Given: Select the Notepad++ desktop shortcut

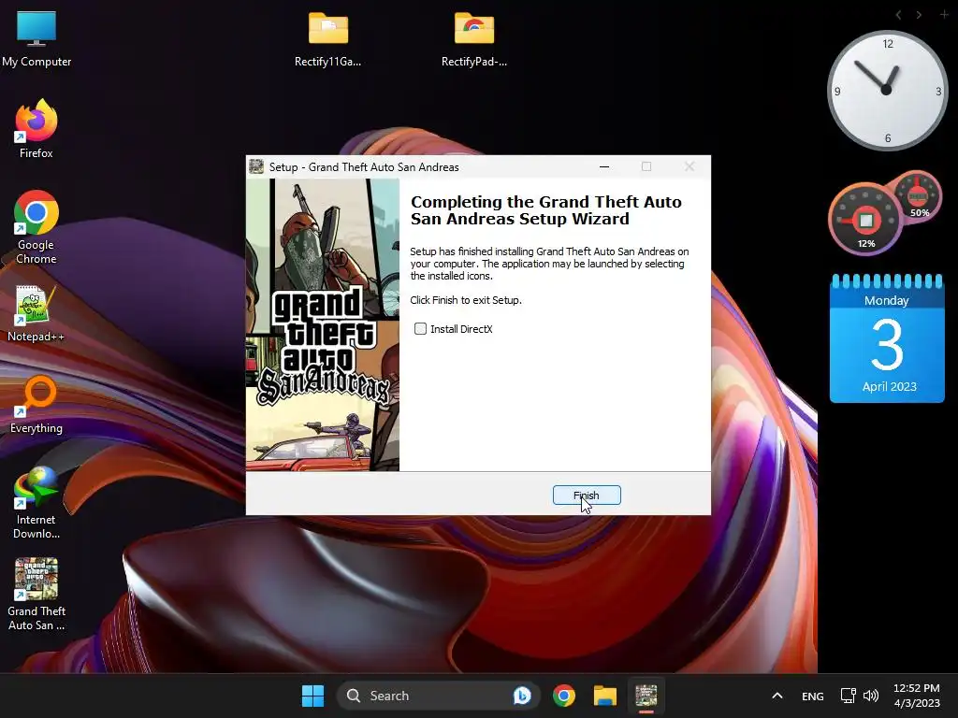Looking at the screenshot, I should point(36,313).
